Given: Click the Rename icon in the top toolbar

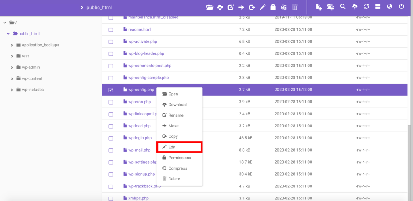Looking at the screenshot, I should (x=230, y=8).
